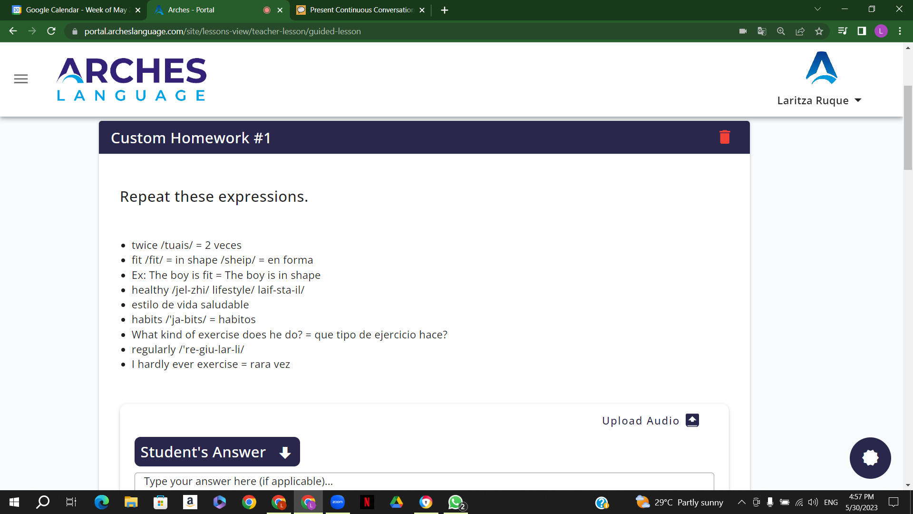
Task: Open File Explorer from the taskbar
Action: [131, 502]
